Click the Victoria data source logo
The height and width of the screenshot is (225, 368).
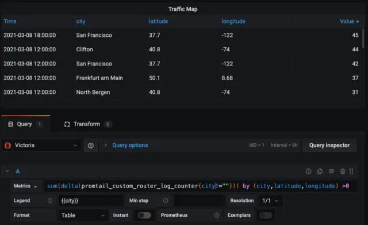[7, 146]
